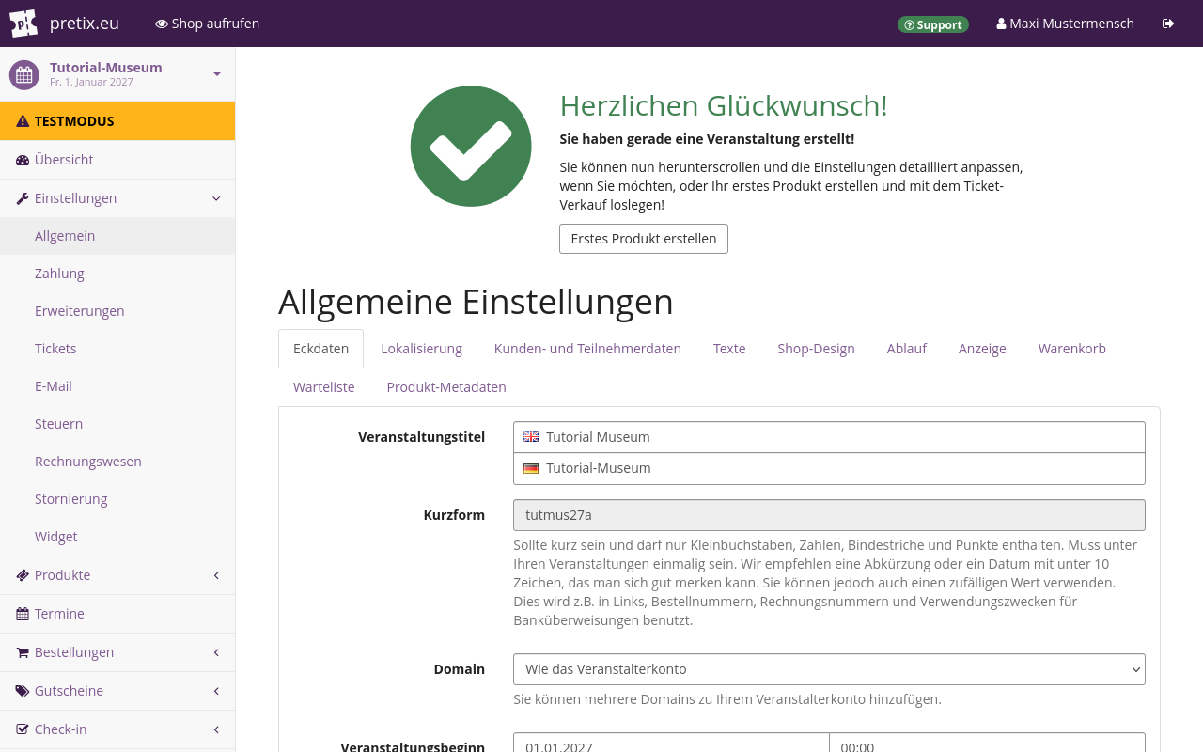1203x752 pixels.
Task: Select Allgemein in settings submenu
Action: 117,236
